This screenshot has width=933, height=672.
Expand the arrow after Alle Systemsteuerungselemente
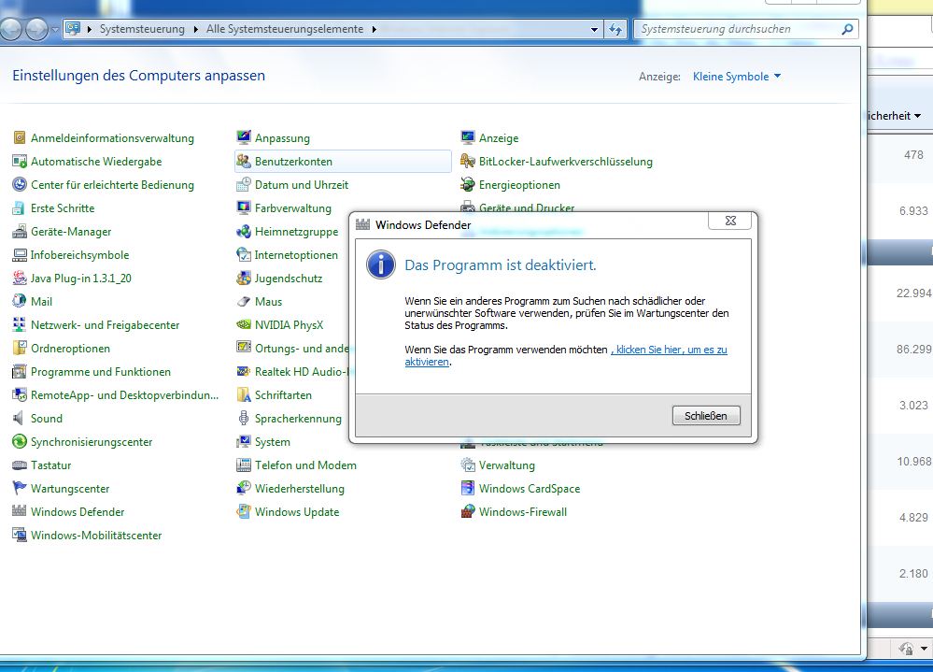pyautogui.click(x=374, y=29)
